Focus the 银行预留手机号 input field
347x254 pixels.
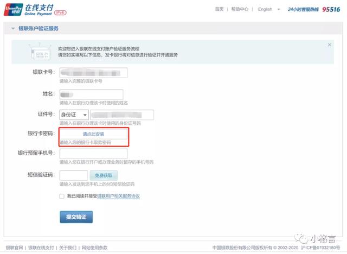(94, 153)
